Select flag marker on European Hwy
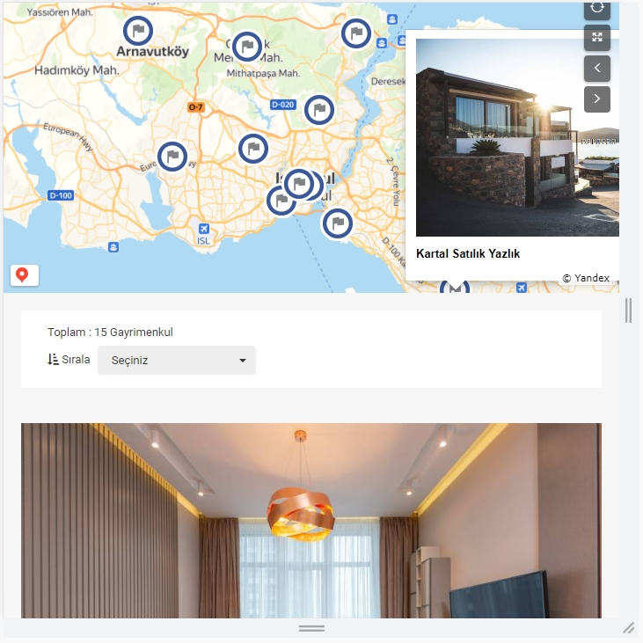Viewport: 643px width, 643px height. point(172,157)
